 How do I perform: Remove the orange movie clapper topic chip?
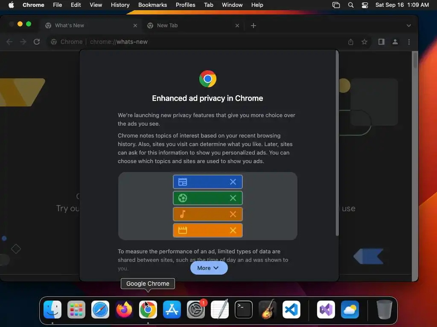(x=233, y=230)
